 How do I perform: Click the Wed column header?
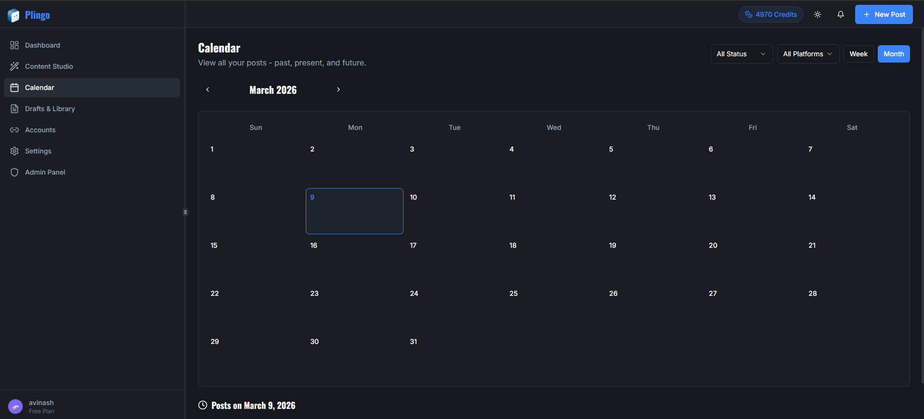pyautogui.click(x=554, y=127)
